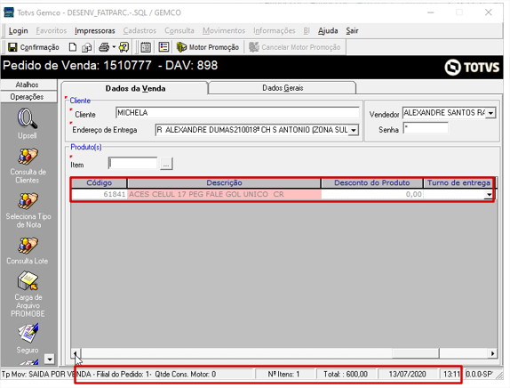
Task: Click the Cliente name field
Action: [x=237, y=113]
